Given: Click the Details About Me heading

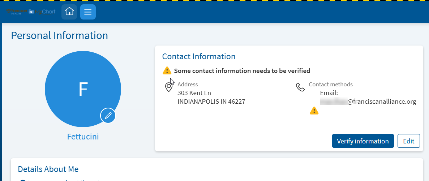Looking at the screenshot, I should point(48,169).
